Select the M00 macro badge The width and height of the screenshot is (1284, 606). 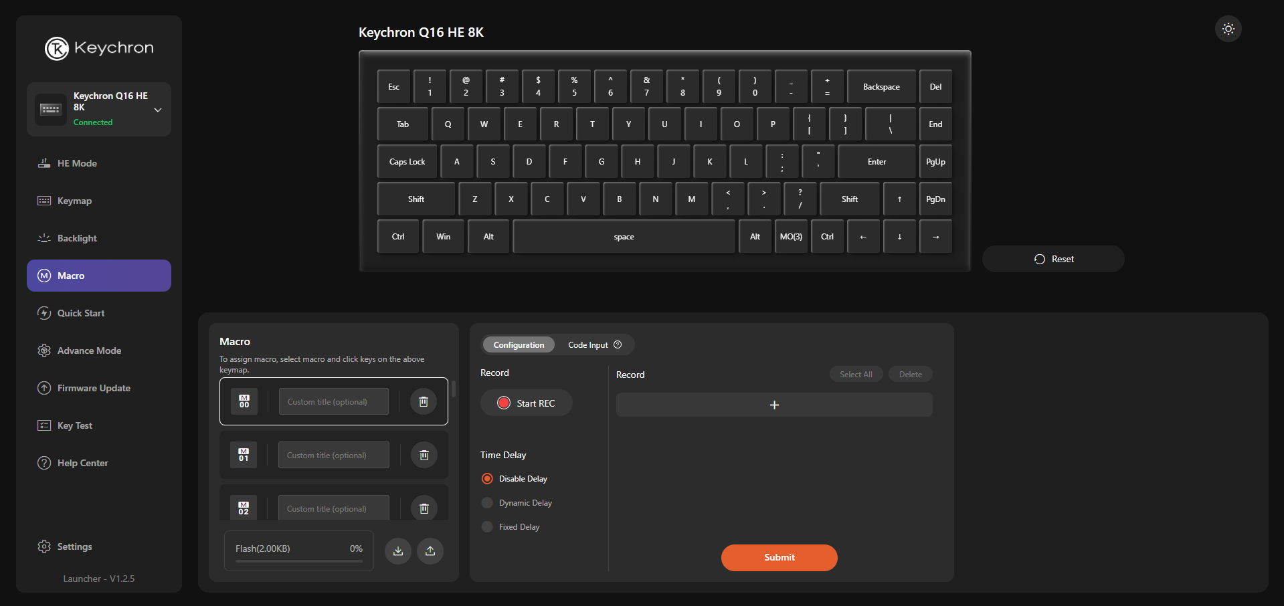tap(244, 401)
